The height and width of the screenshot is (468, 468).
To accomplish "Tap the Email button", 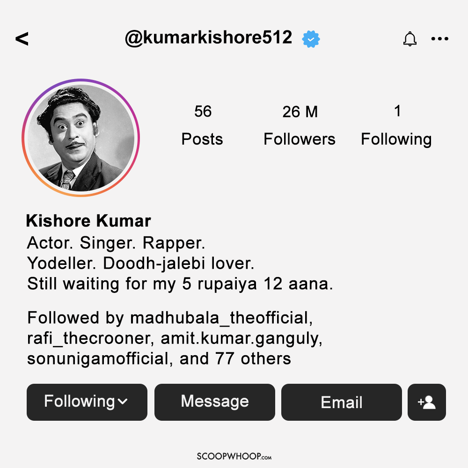I will coord(342,402).
